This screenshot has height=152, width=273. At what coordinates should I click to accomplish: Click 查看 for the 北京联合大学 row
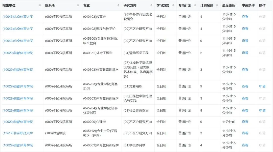[245, 133]
